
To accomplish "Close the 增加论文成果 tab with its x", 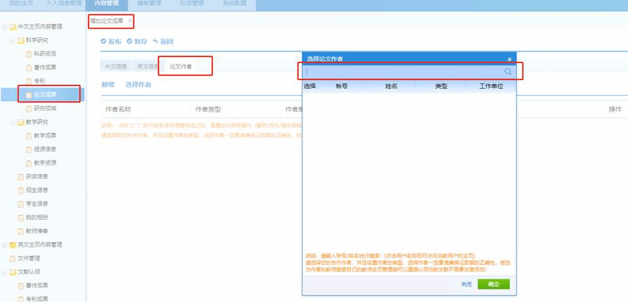I will click(130, 21).
